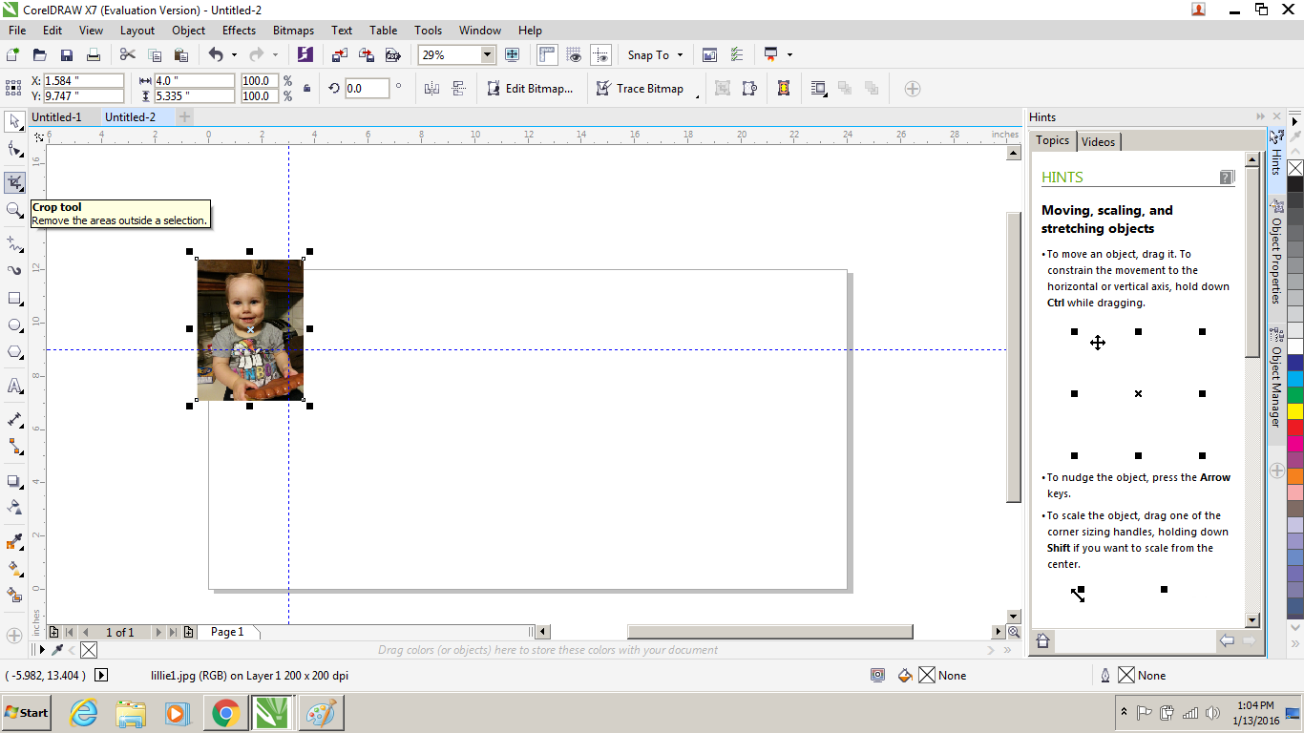Image resolution: width=1304 pixels, height=733 pixels.
Task: Click the Import icon
Action: pos(340,55)
